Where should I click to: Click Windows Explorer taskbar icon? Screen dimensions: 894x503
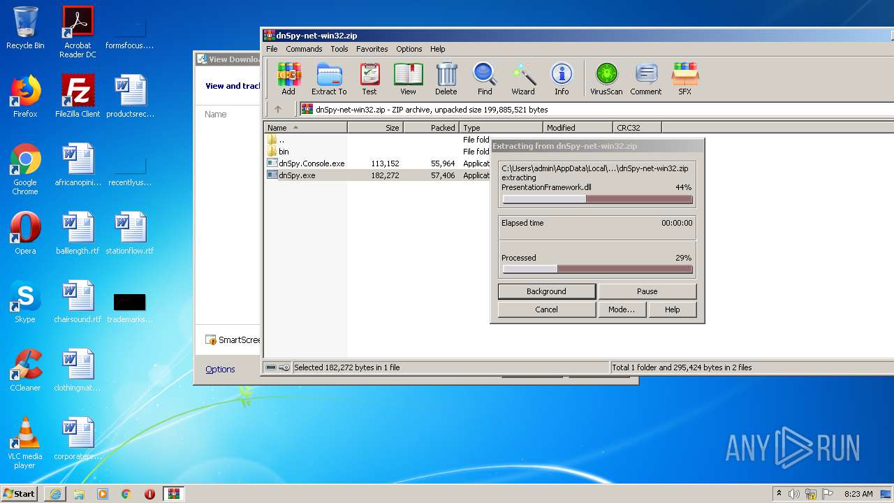tap(79, 494)
